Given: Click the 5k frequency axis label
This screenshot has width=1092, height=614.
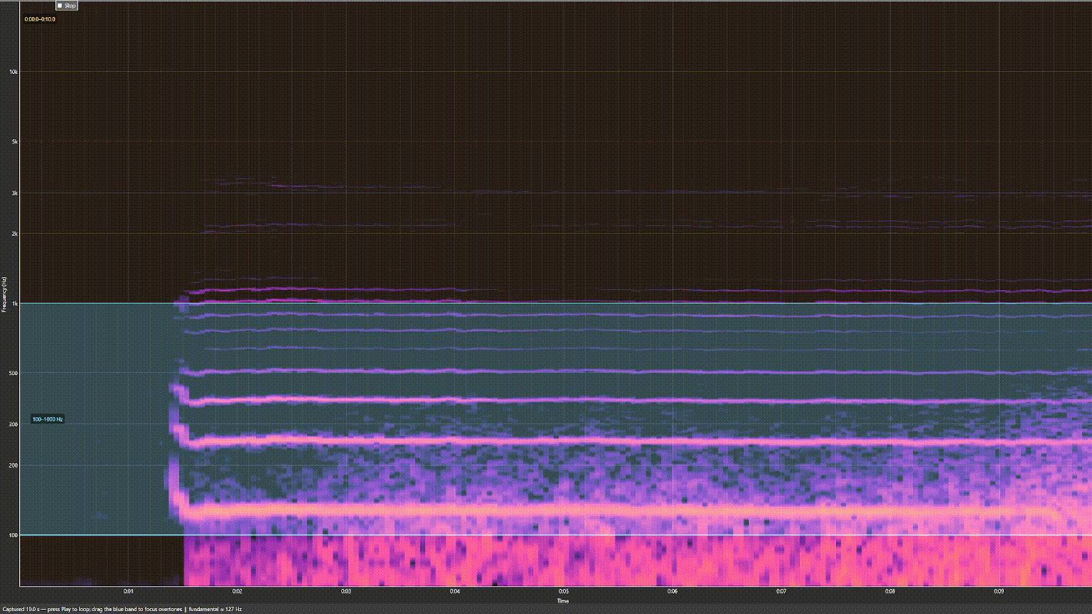Looking at the screenshot, I should click(x=14, y=141).
